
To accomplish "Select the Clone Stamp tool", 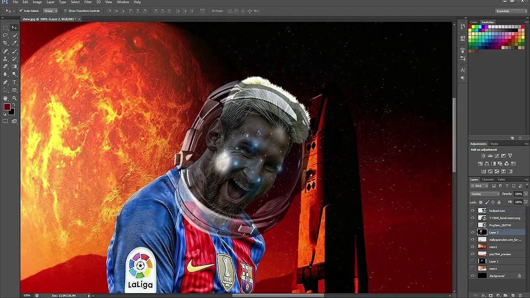I will coord(5,59).
